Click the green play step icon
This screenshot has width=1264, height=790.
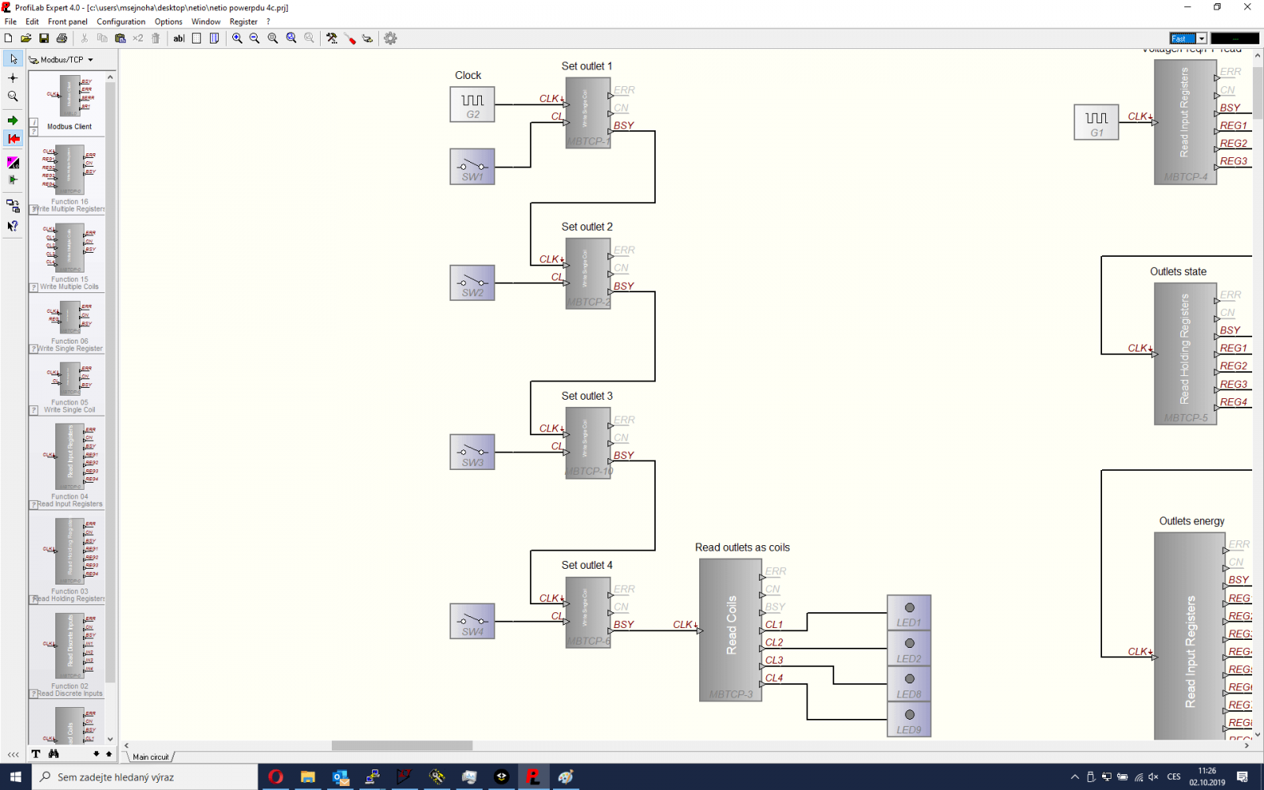(13, 180)
